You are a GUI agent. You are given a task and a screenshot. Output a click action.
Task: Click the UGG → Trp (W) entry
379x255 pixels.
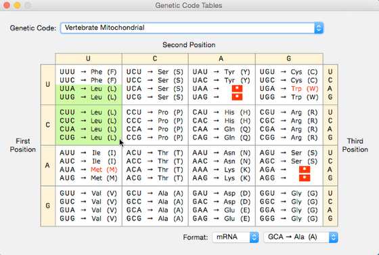289,97
